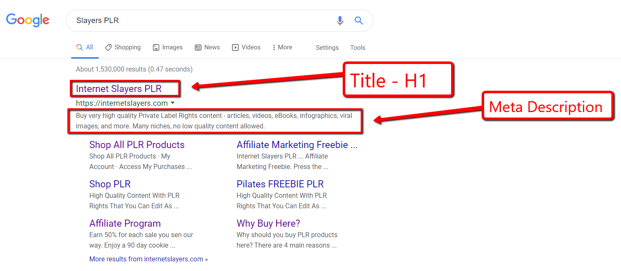Click the 'Shop All PLR Products · My' snippet text

(x=140, y=161)
